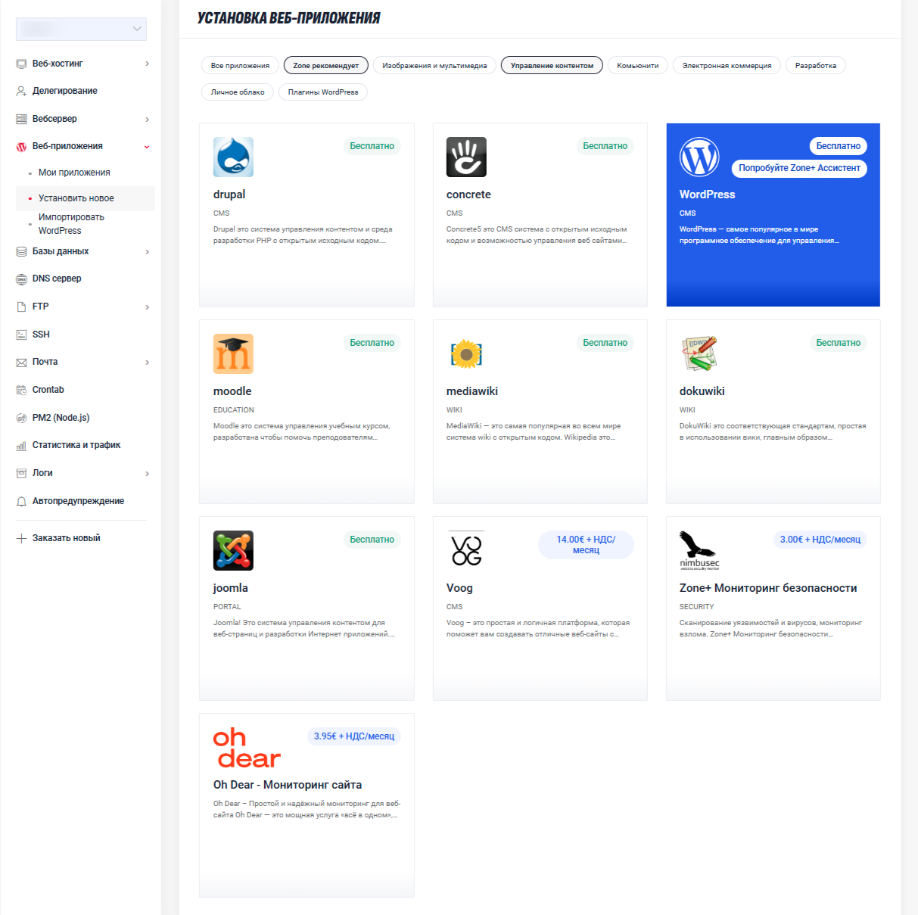Click the joomla Бесплатно badge
Screen dimensions: 918x915
[x=372, y=540]
